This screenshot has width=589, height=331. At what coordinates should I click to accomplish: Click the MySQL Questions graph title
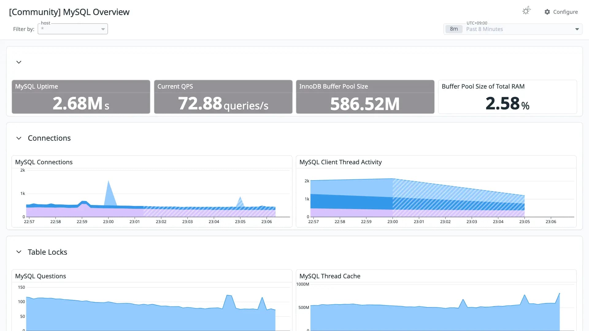pos(40,276)
